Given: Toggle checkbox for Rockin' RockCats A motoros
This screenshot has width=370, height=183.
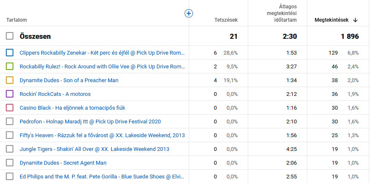Looking at the screenshot, I should coord(10,94).
